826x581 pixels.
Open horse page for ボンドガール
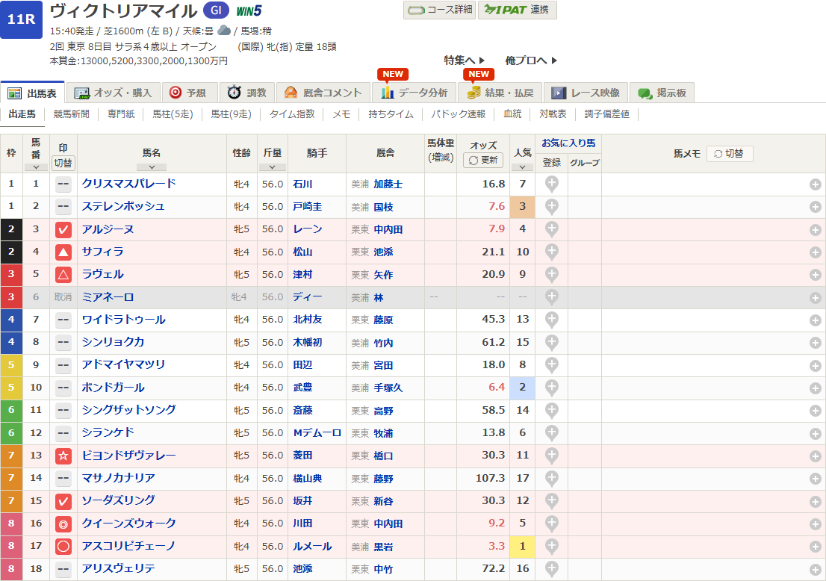tap(114, 388)
